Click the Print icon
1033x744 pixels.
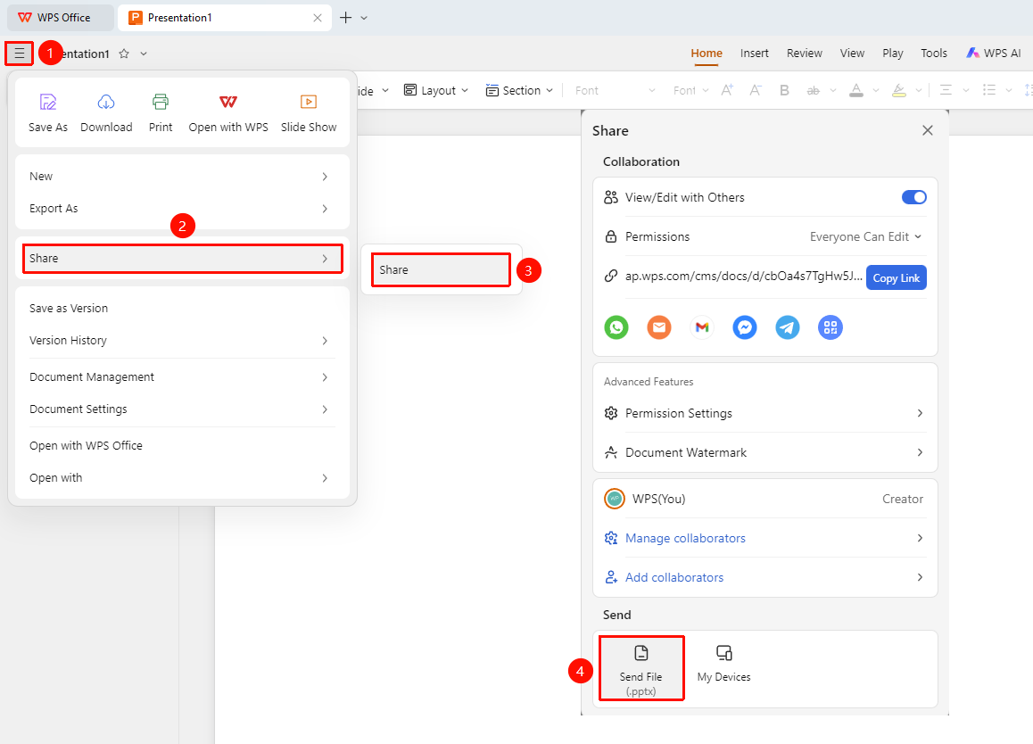tap(160, 102)
